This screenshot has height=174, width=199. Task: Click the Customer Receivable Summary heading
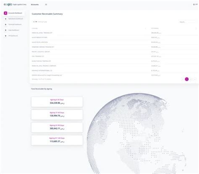(47, 14)
